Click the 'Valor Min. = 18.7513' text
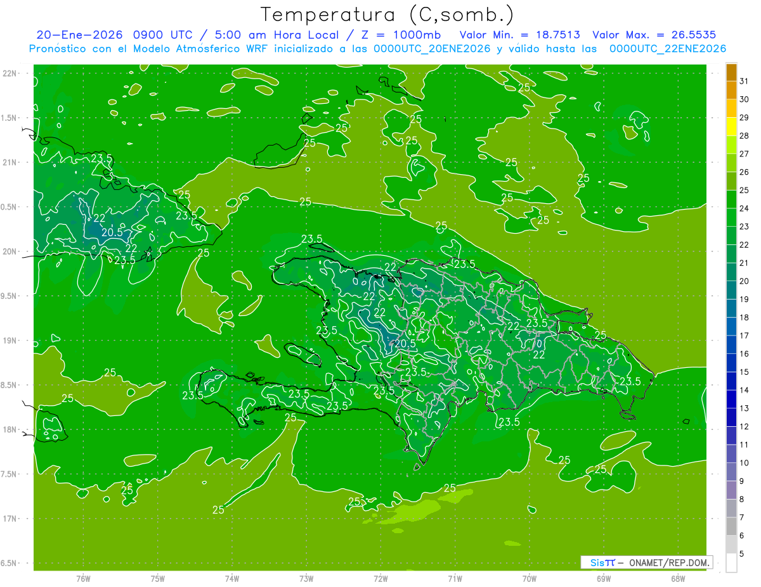 point(520,35)
